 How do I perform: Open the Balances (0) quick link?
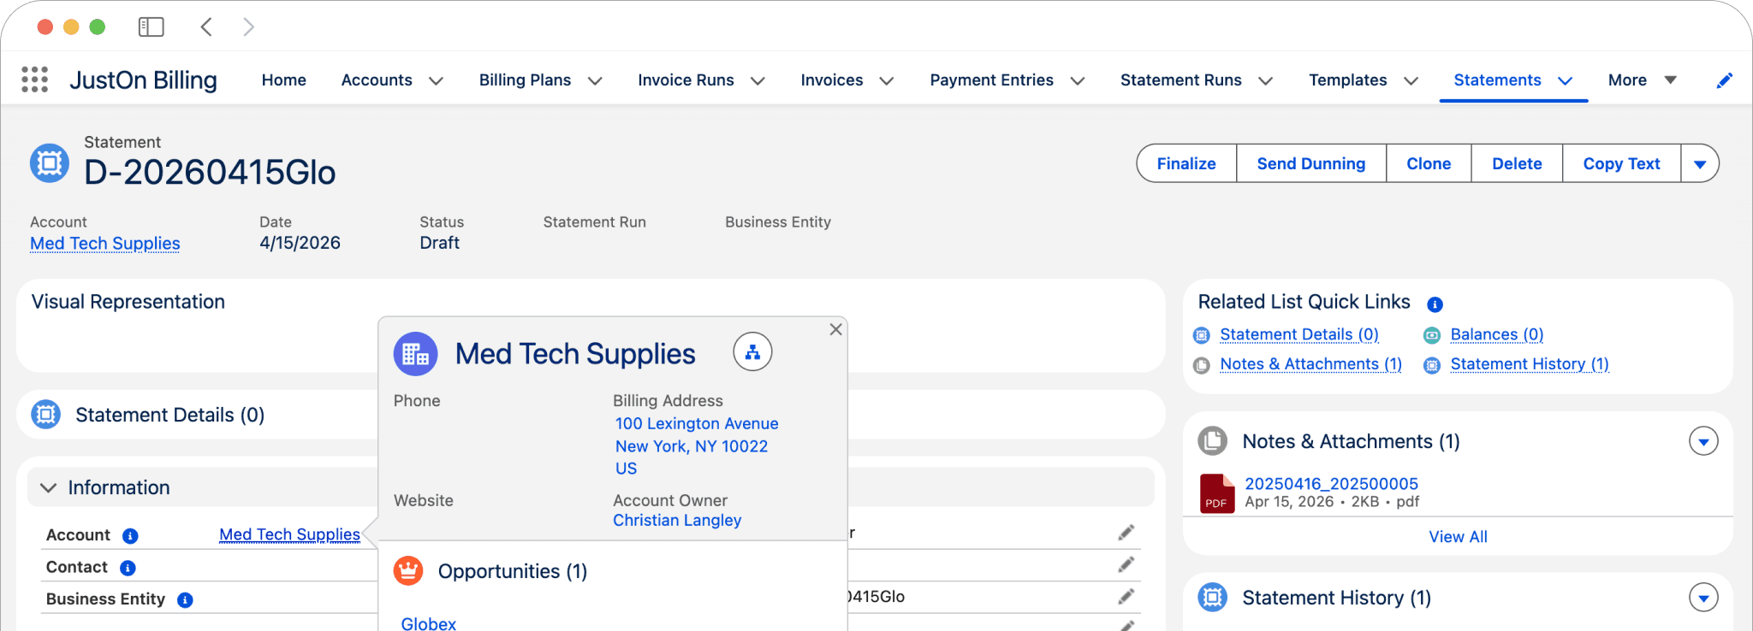pyautogui.click(x=1497, y=334)
